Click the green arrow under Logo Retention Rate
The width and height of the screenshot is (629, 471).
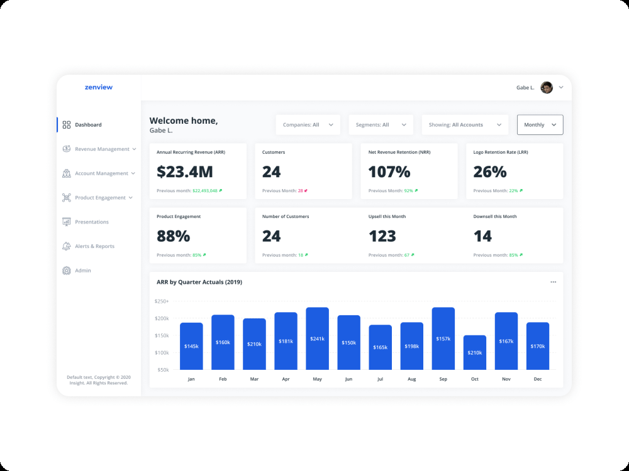521,191
